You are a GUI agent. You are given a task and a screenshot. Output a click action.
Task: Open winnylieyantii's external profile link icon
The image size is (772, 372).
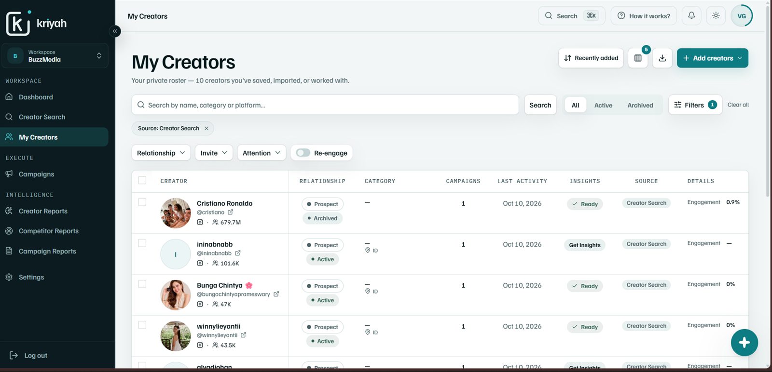(244, 335)
